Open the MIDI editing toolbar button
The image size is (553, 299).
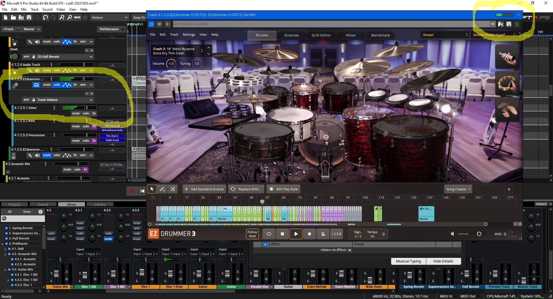(x=77, y=18)
